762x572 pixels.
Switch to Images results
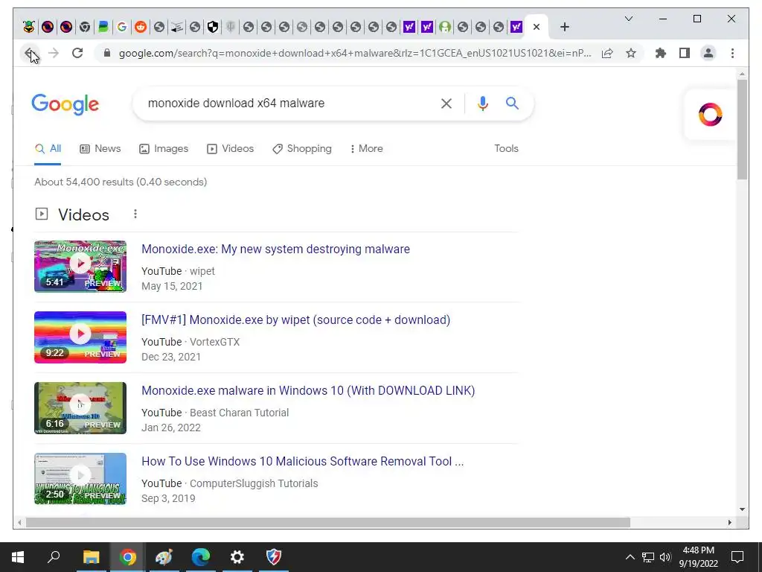point(164,148)
